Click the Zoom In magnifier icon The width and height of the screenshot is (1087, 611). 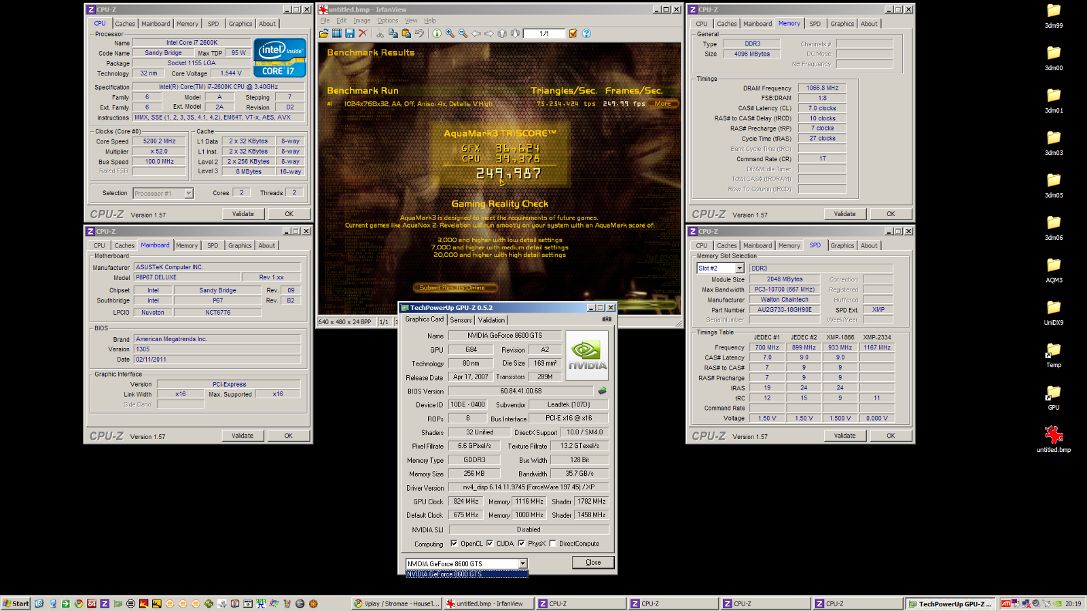[x=450, y=33]
